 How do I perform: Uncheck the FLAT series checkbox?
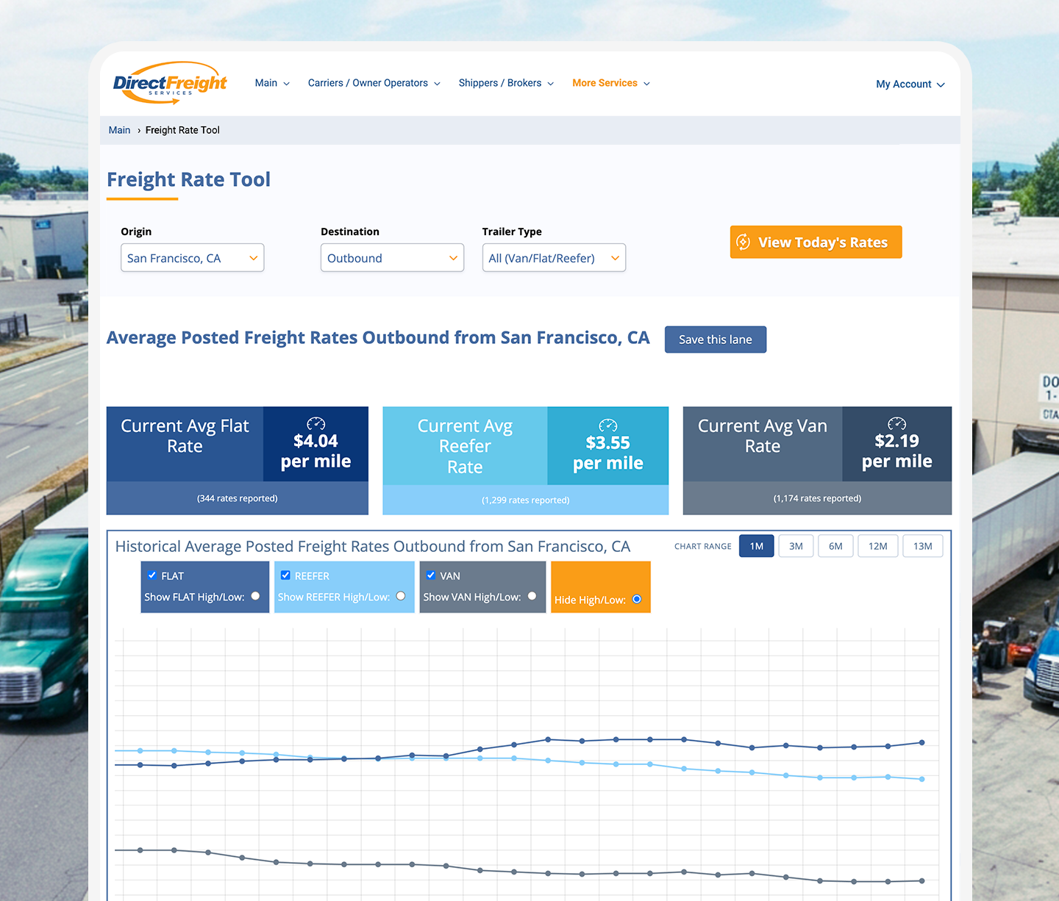click(x=152, y=575)
